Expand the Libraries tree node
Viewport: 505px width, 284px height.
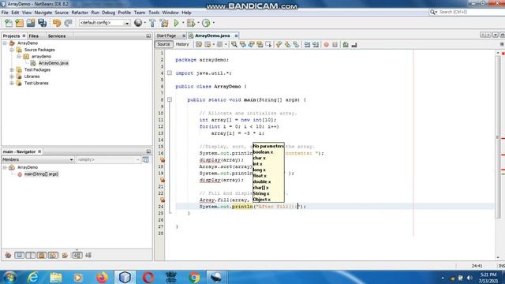click(x=12, y=77)
